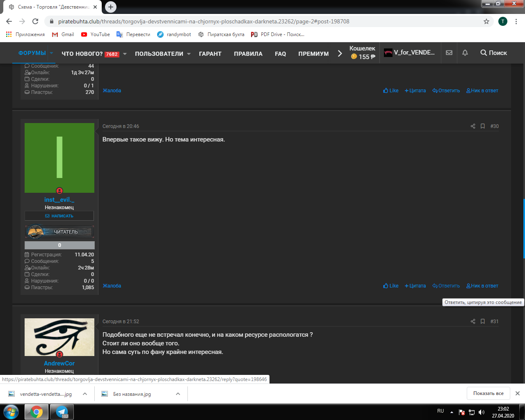Image resolution: width=525 pixels, height=420 pixels.
Task: Click Цитата on the post above #30
Action: pyautogui.click(x=415, y=91)
